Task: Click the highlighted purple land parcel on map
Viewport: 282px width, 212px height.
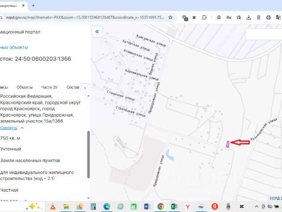Action: [x=227, y=144]
